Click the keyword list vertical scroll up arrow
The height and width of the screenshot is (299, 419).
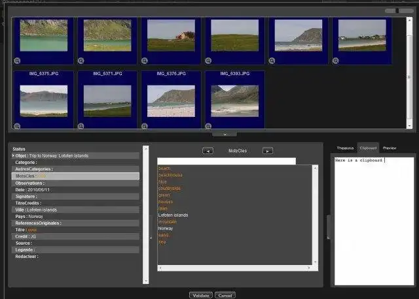(x=316, y=168)
